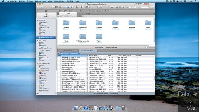Click the download arrow button beside search

pyautogui.click(x=152, y=7)
